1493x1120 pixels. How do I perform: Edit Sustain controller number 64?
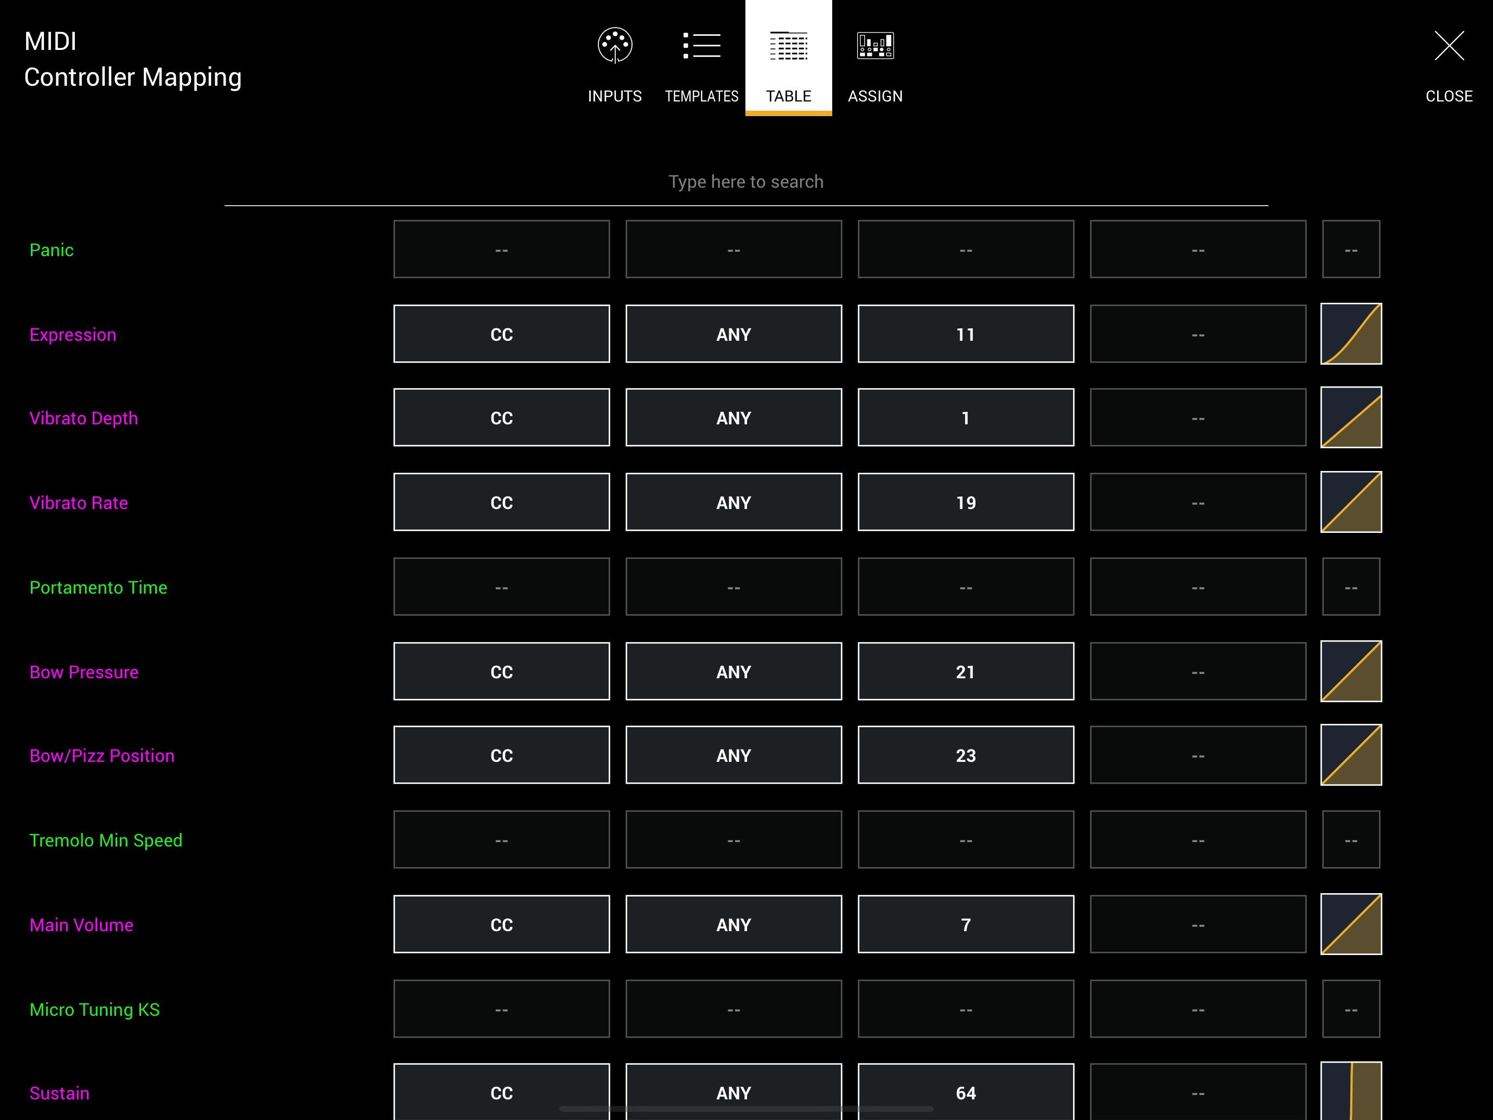point(966,1092)
